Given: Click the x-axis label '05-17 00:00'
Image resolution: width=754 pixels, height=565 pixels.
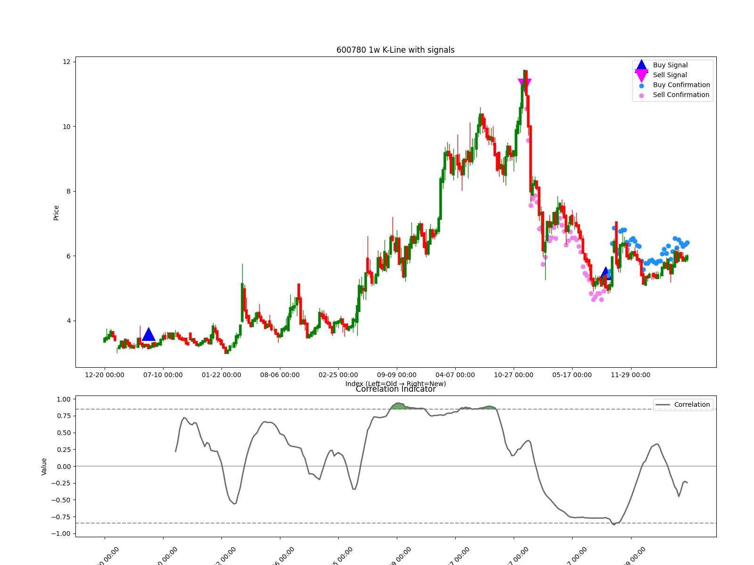Looking at the screenshot, I should pos(572,375).
